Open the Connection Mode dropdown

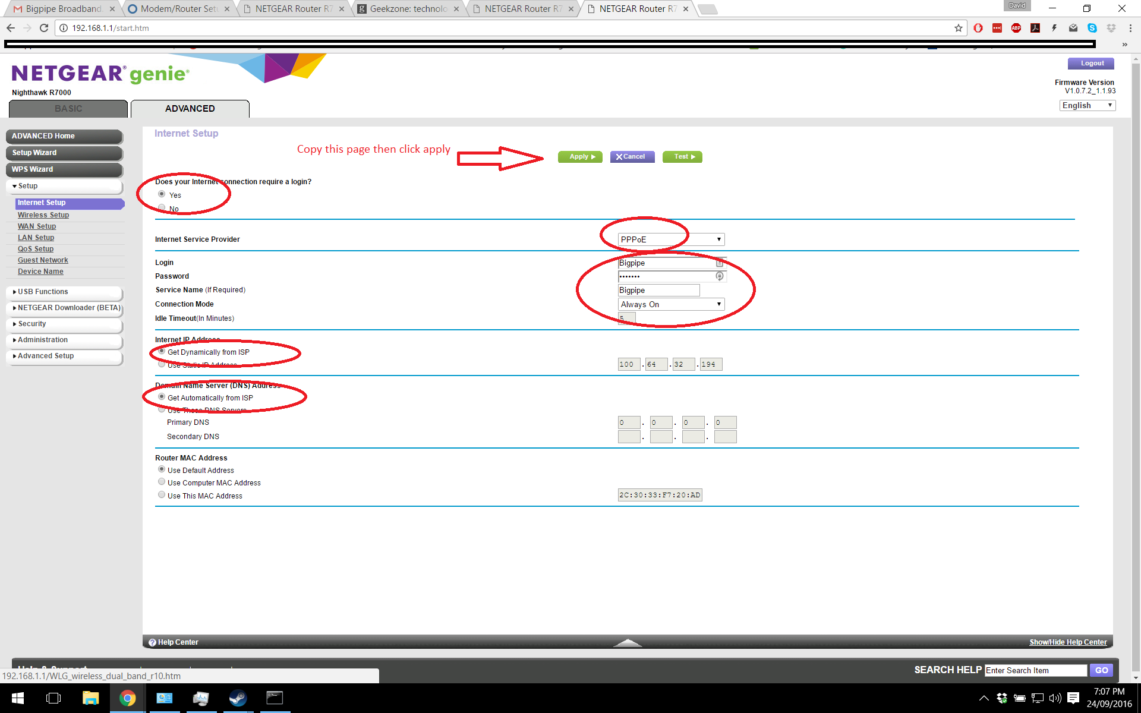[671, 304]
